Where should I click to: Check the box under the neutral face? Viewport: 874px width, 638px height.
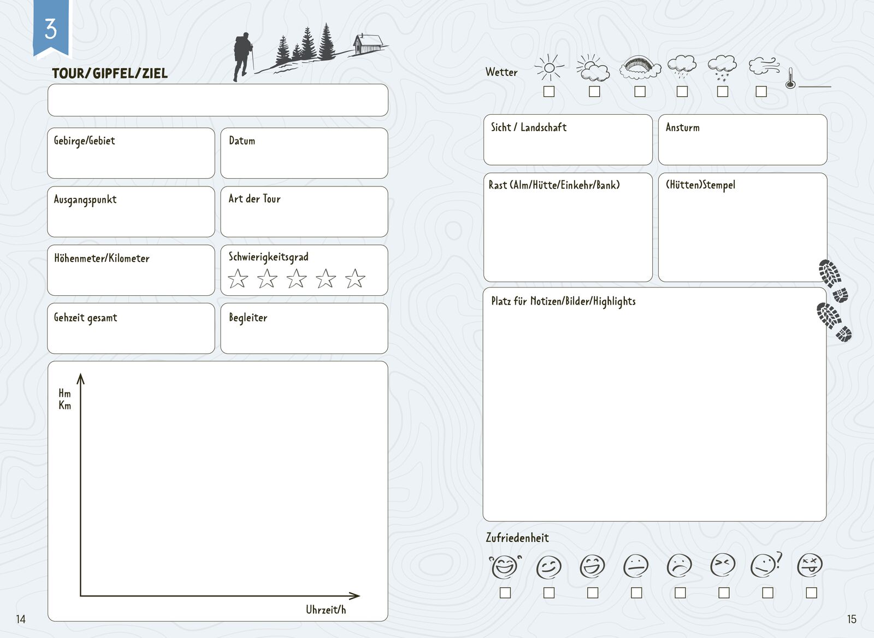636,593
